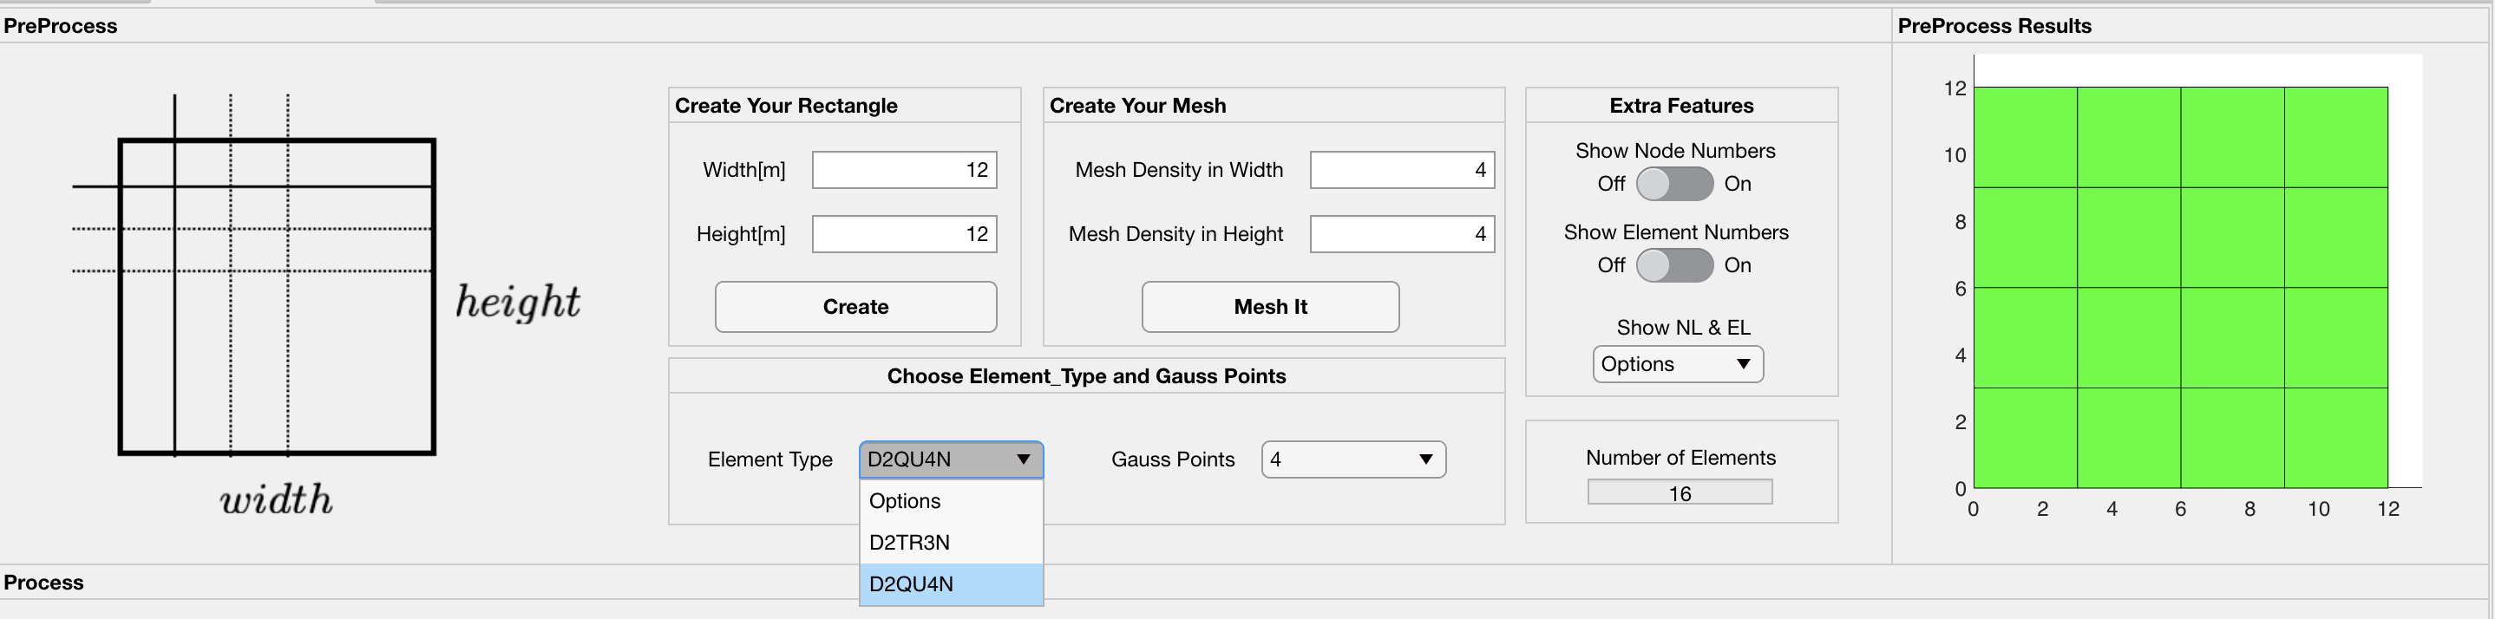The image size is (2495, 619).
Task: Click the Height[m] input field
Action: coord(904,234)
